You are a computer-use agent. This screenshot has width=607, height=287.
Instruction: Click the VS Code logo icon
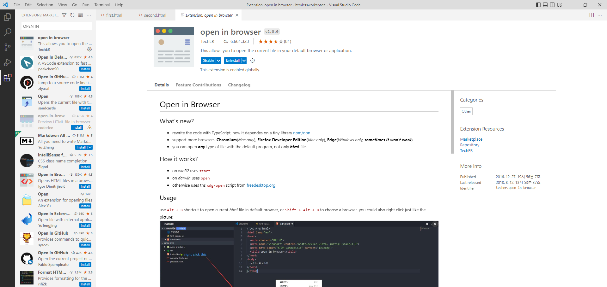(5, 5)
